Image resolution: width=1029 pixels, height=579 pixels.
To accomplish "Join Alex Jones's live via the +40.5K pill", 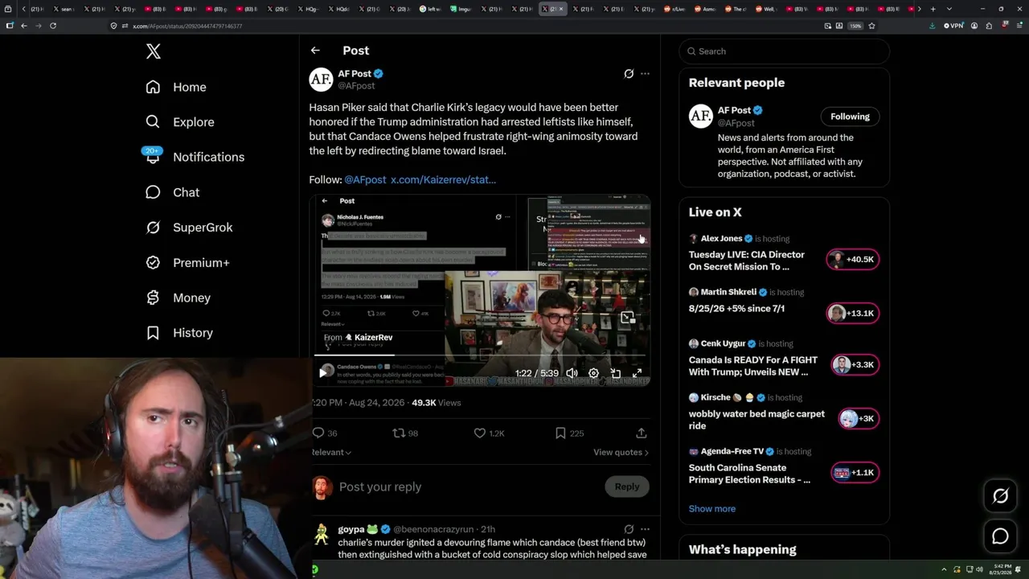I will pos(853,259).
